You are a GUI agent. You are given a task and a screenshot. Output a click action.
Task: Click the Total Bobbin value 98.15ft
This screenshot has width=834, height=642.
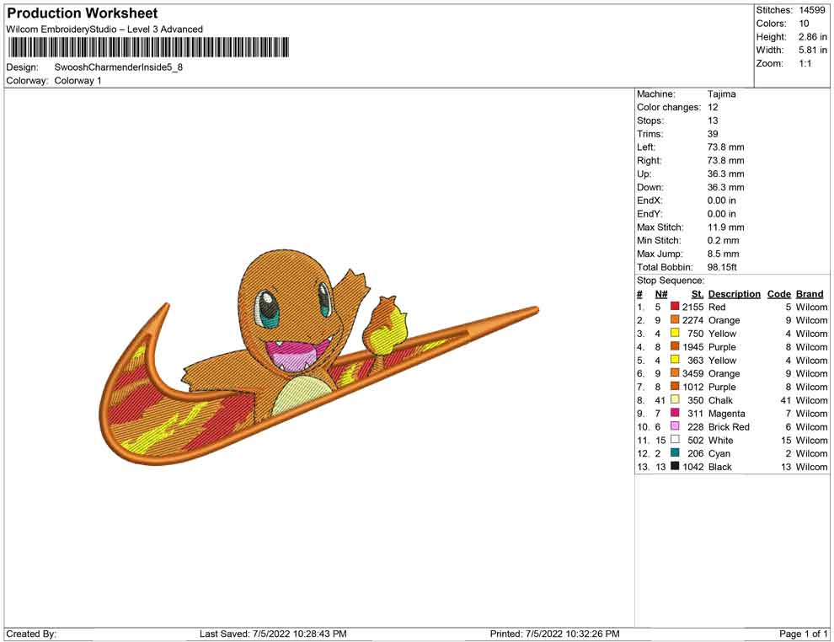(x=722, y=267)
